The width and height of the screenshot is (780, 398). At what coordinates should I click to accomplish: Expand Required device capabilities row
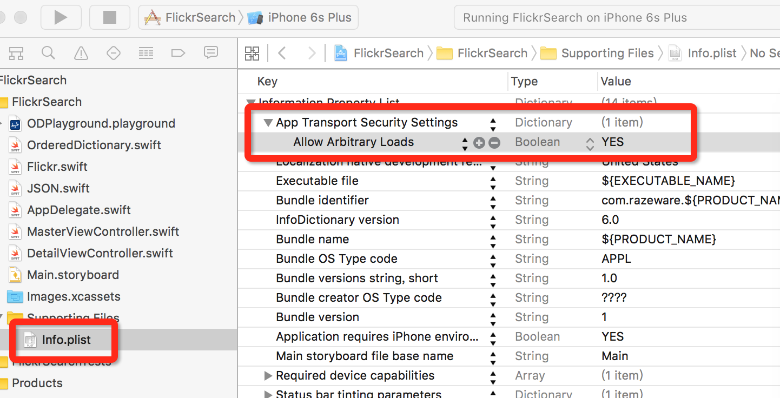click(268, 375)
